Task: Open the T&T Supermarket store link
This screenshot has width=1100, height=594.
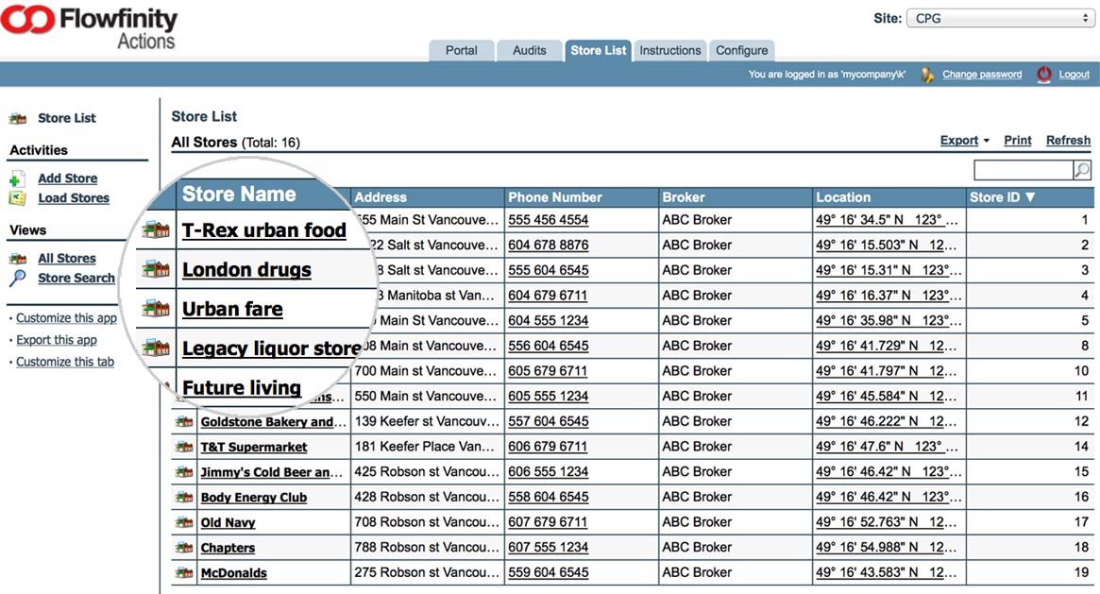Action: tap(254, 447)
